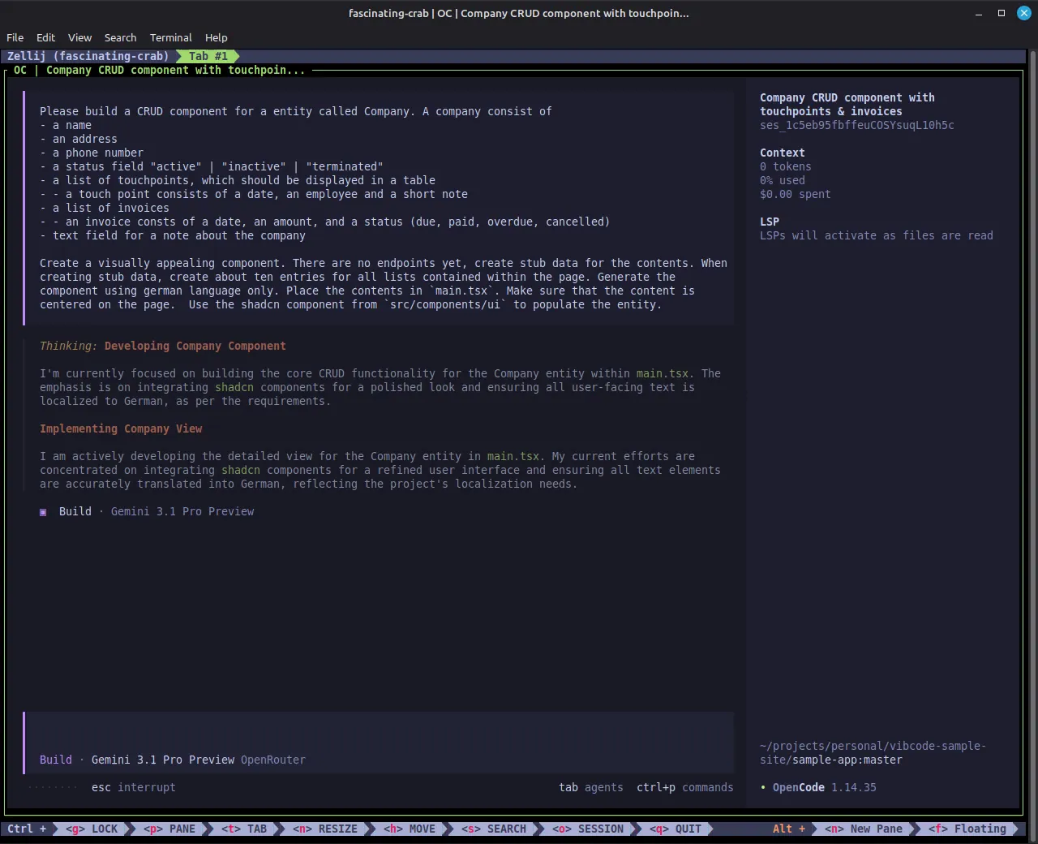This screenshot has height=844, width=1038.
Task: Click New Pane shortcut in status bar
Action: click(x=864, y=829)
